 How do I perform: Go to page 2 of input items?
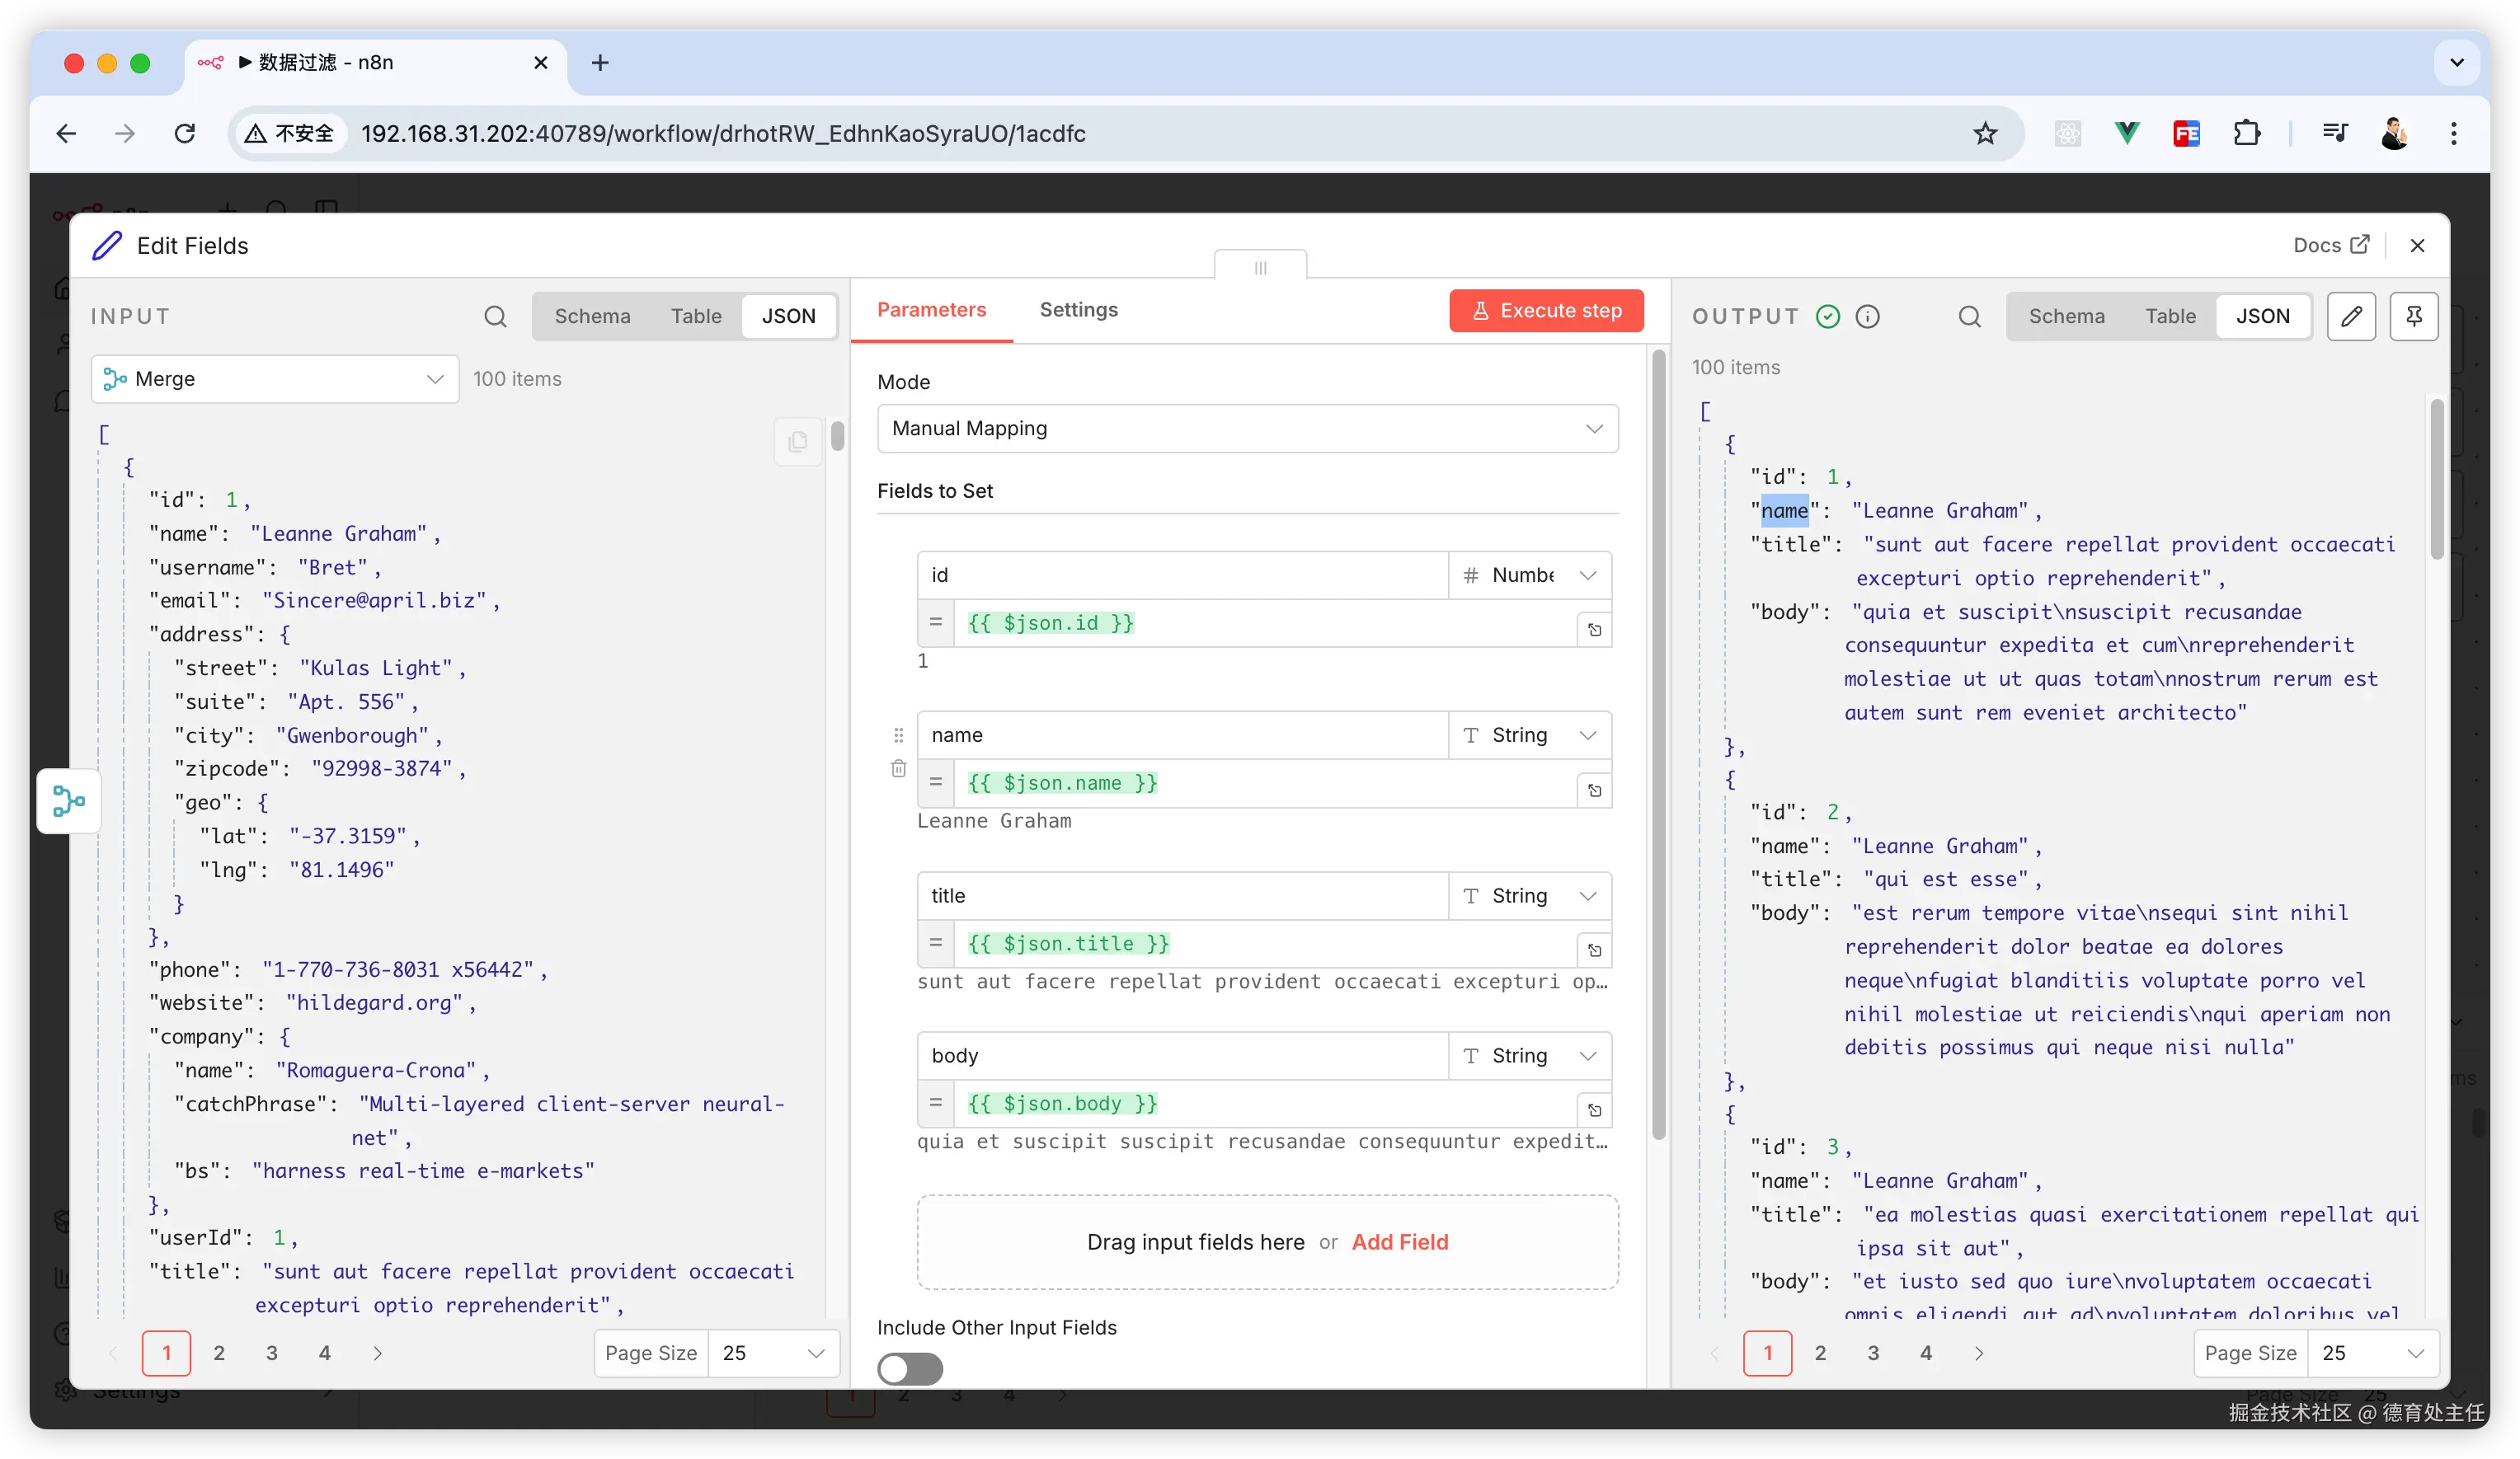[x=219, y=1353]
